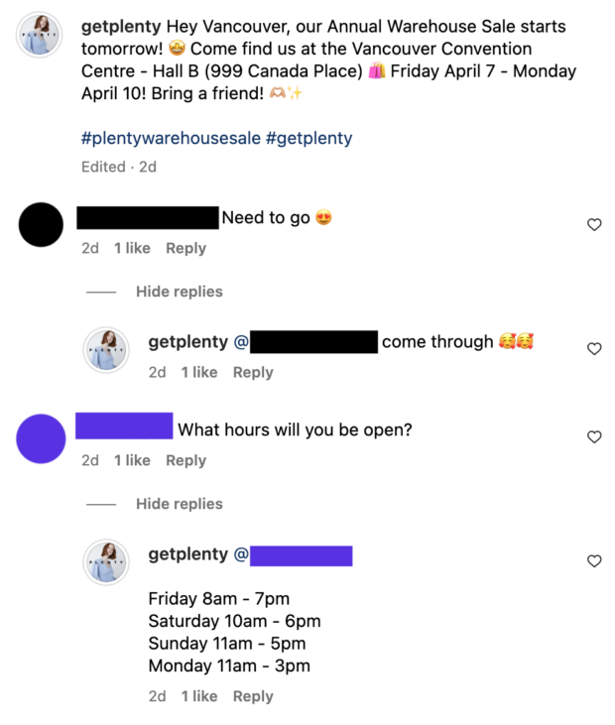The width and height of the screenshot is (615, 725).
Task: Reply to the Friday 8am hours comment
Action: (253, 696)
